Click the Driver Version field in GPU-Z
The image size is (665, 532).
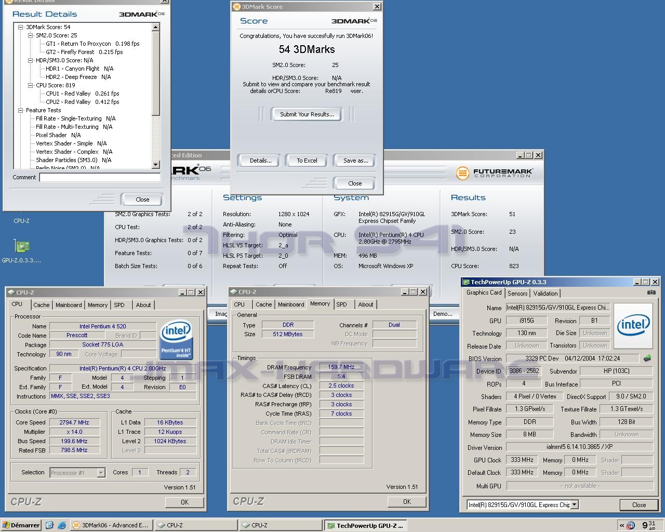point(579,447)
